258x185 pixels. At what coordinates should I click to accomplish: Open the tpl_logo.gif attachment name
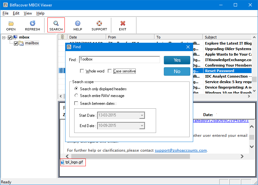(x=74, y=162)
